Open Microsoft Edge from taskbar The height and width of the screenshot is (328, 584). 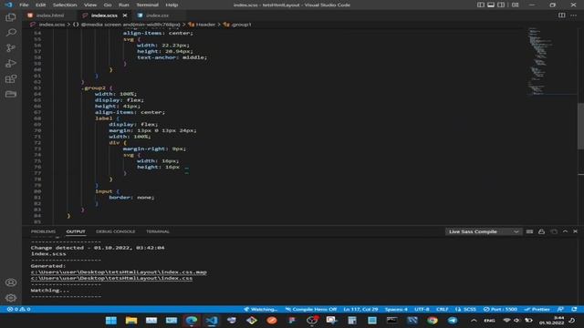[x=192, y=320]
